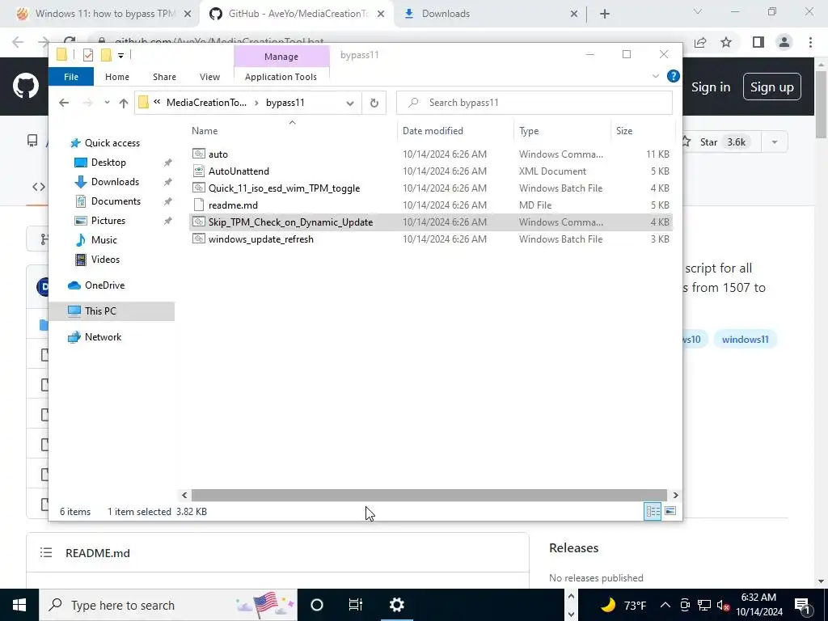Click the windows11 topic tag

[x=745, y=340]
